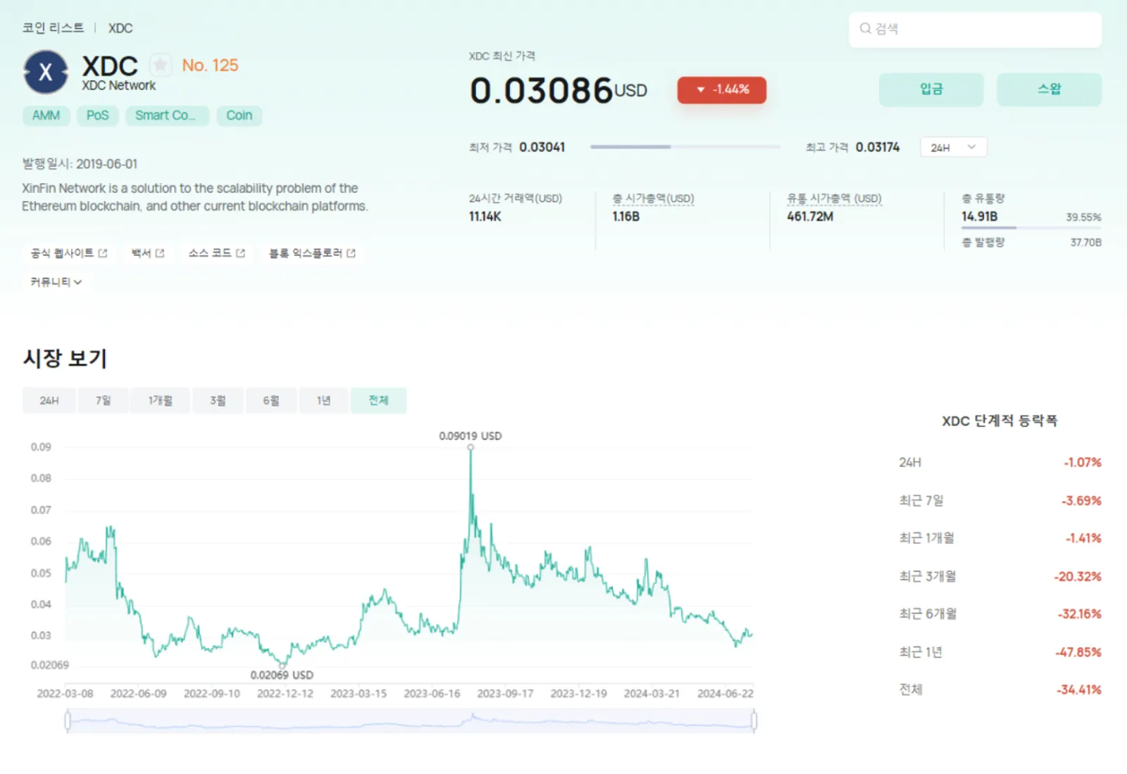The width and height of the screenshot is (1127, 774).
Task: Click the circulating supply progress bar
Action: click(1031, 227)
